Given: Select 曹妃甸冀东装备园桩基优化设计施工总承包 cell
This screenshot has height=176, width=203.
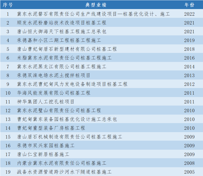Looking at the screenshot, I should [67, 119].
